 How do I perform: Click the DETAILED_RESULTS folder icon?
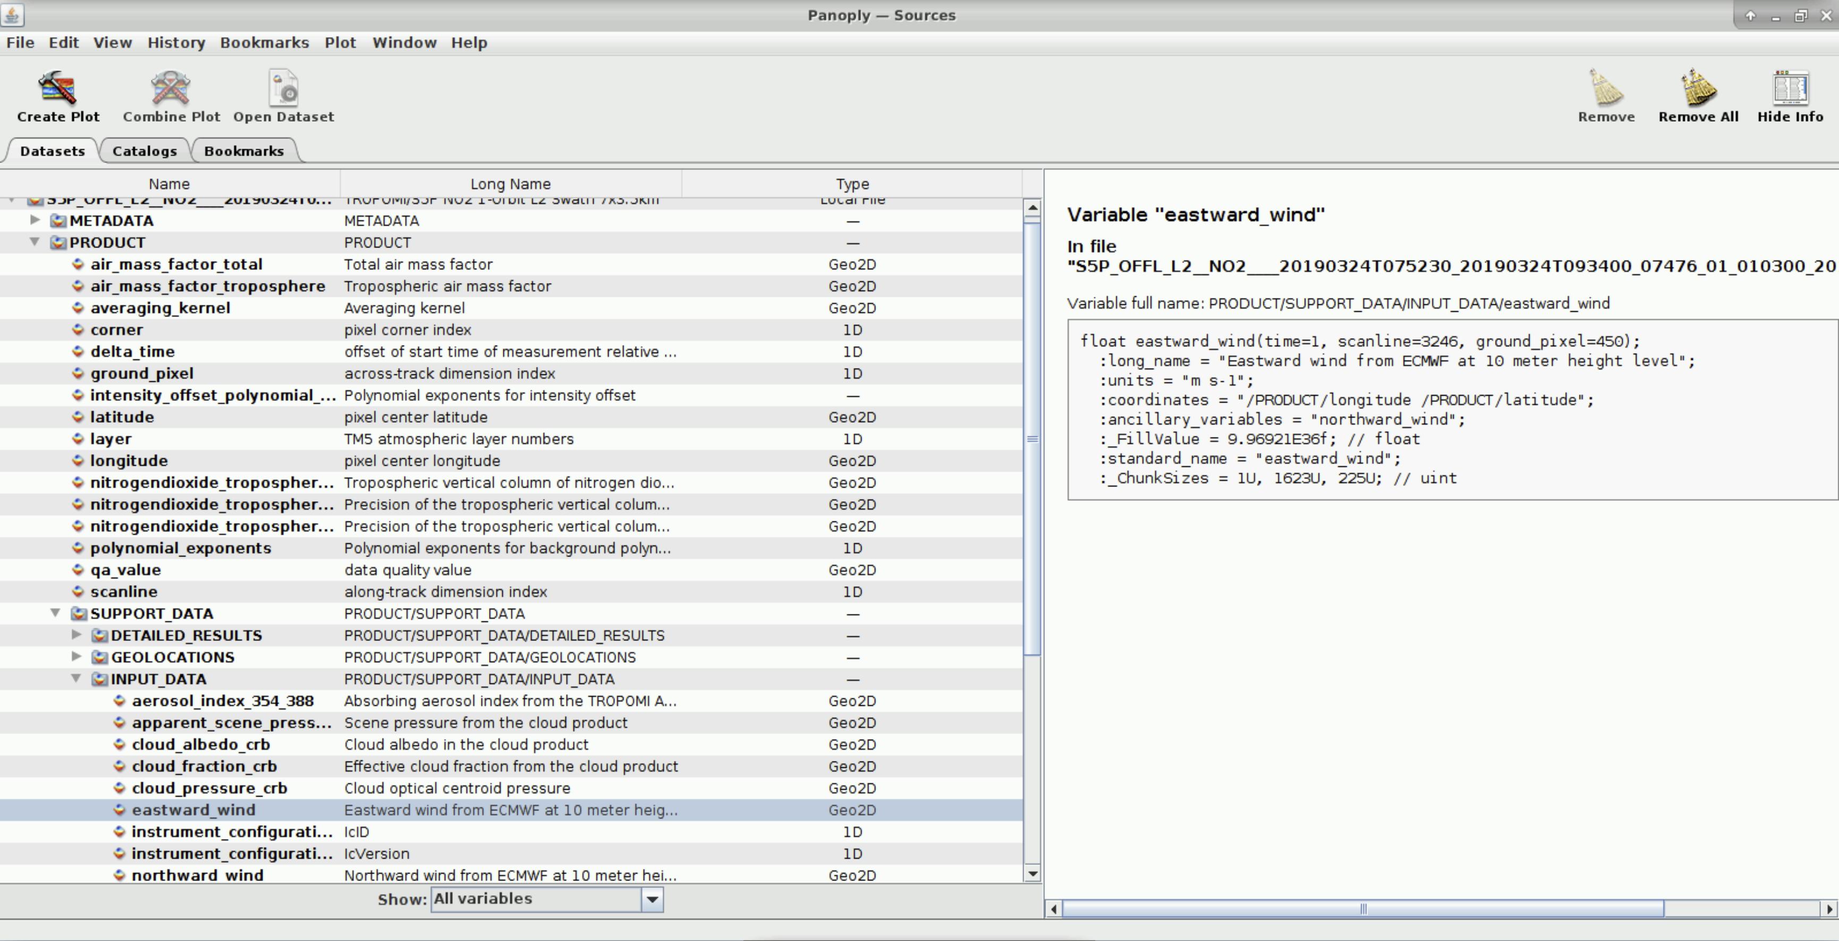point(99,635)
